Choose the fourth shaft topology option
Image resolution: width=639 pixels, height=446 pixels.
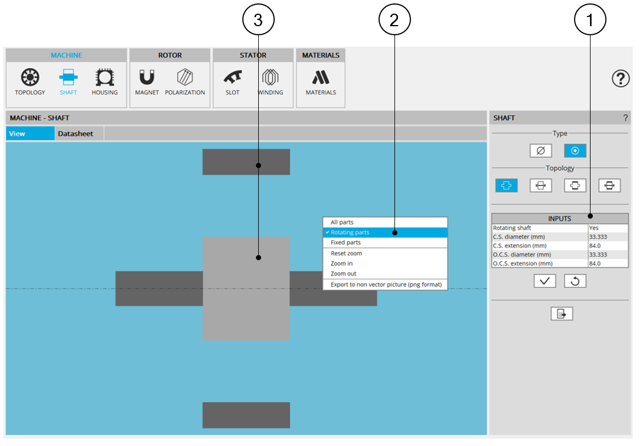[609, 185]
